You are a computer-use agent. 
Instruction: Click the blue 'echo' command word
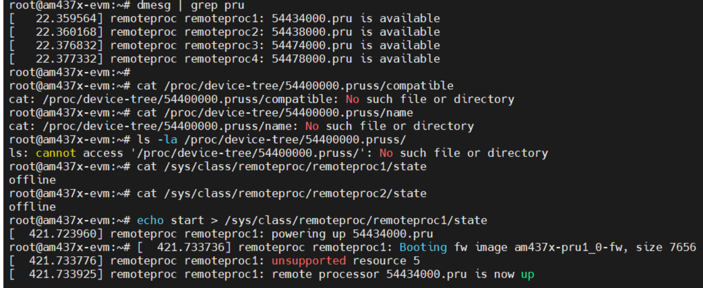tap(150, 221)
